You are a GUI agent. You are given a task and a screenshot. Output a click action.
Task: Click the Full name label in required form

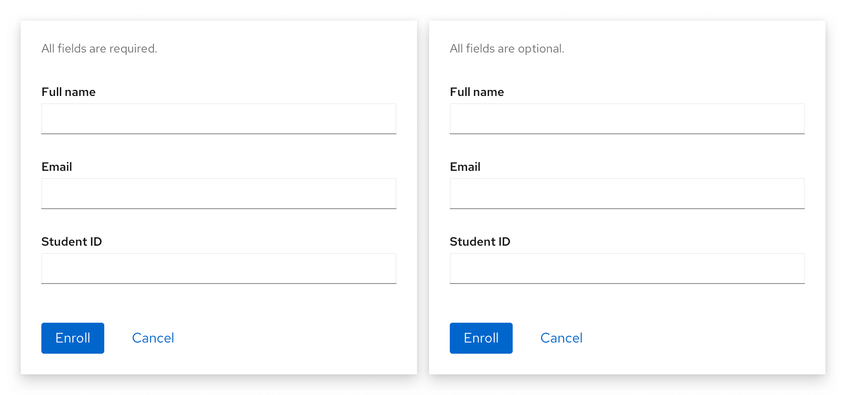69,92
